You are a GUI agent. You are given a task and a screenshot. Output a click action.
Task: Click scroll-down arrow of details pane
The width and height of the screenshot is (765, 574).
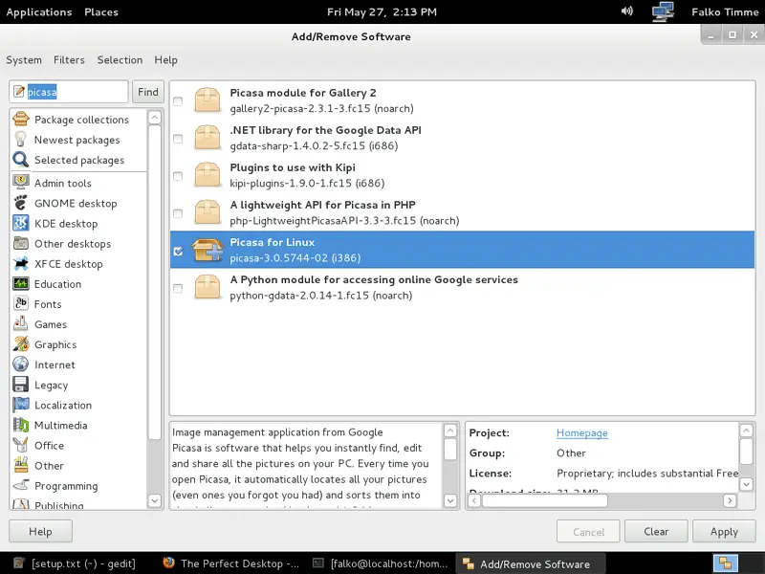tap(747, 484)
